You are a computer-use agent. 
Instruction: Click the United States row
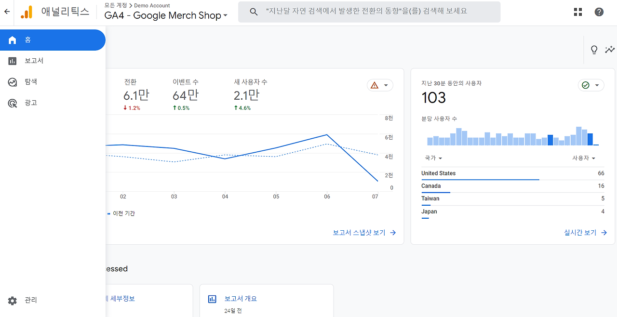[x=513, y=174]
